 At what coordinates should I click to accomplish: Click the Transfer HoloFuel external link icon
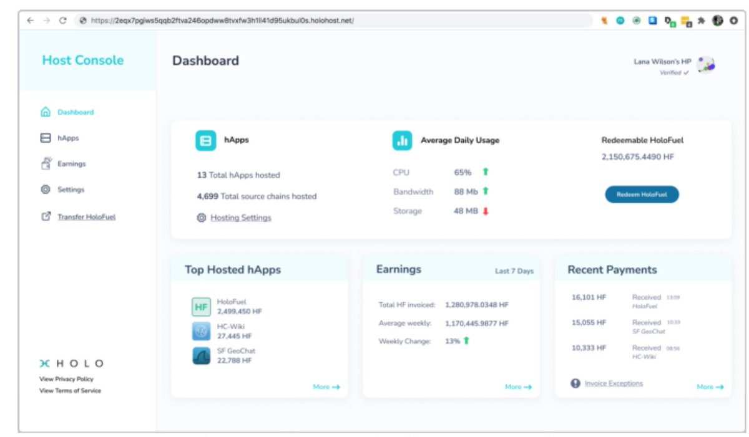[x=45, y=217]
